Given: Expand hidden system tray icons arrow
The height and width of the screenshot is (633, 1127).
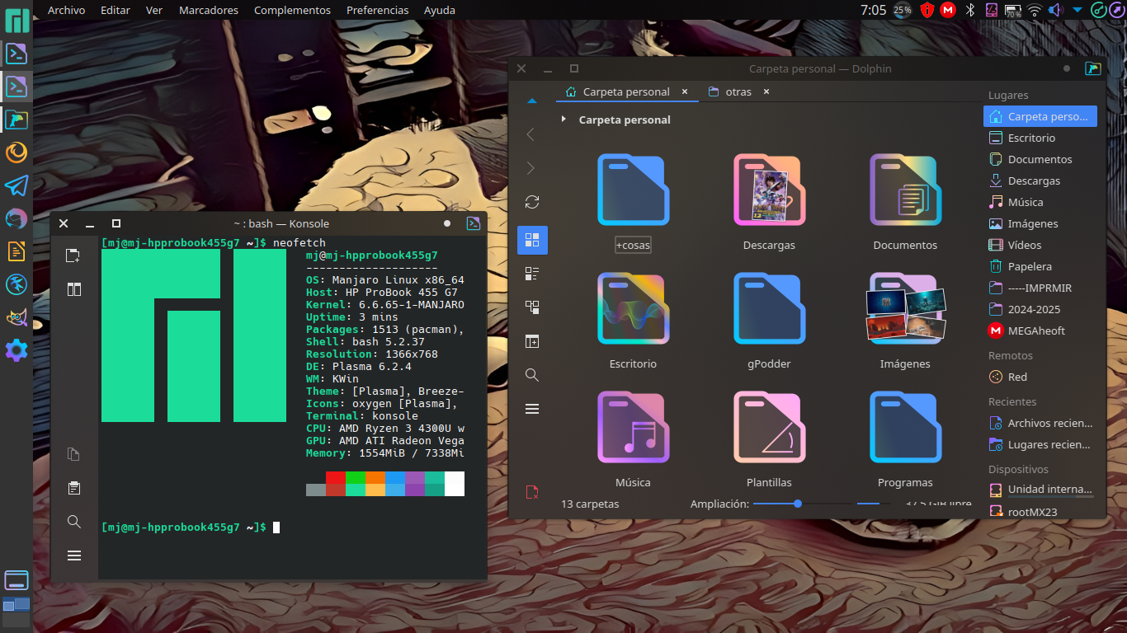Looking at the screenshot, I should coord(1077,11).
